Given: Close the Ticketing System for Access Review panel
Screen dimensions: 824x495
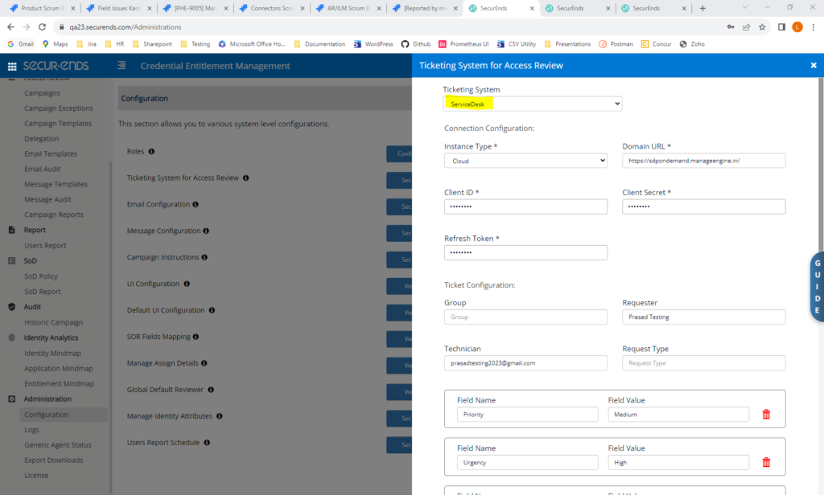Looking at the screenshot, I should [814, 65].
